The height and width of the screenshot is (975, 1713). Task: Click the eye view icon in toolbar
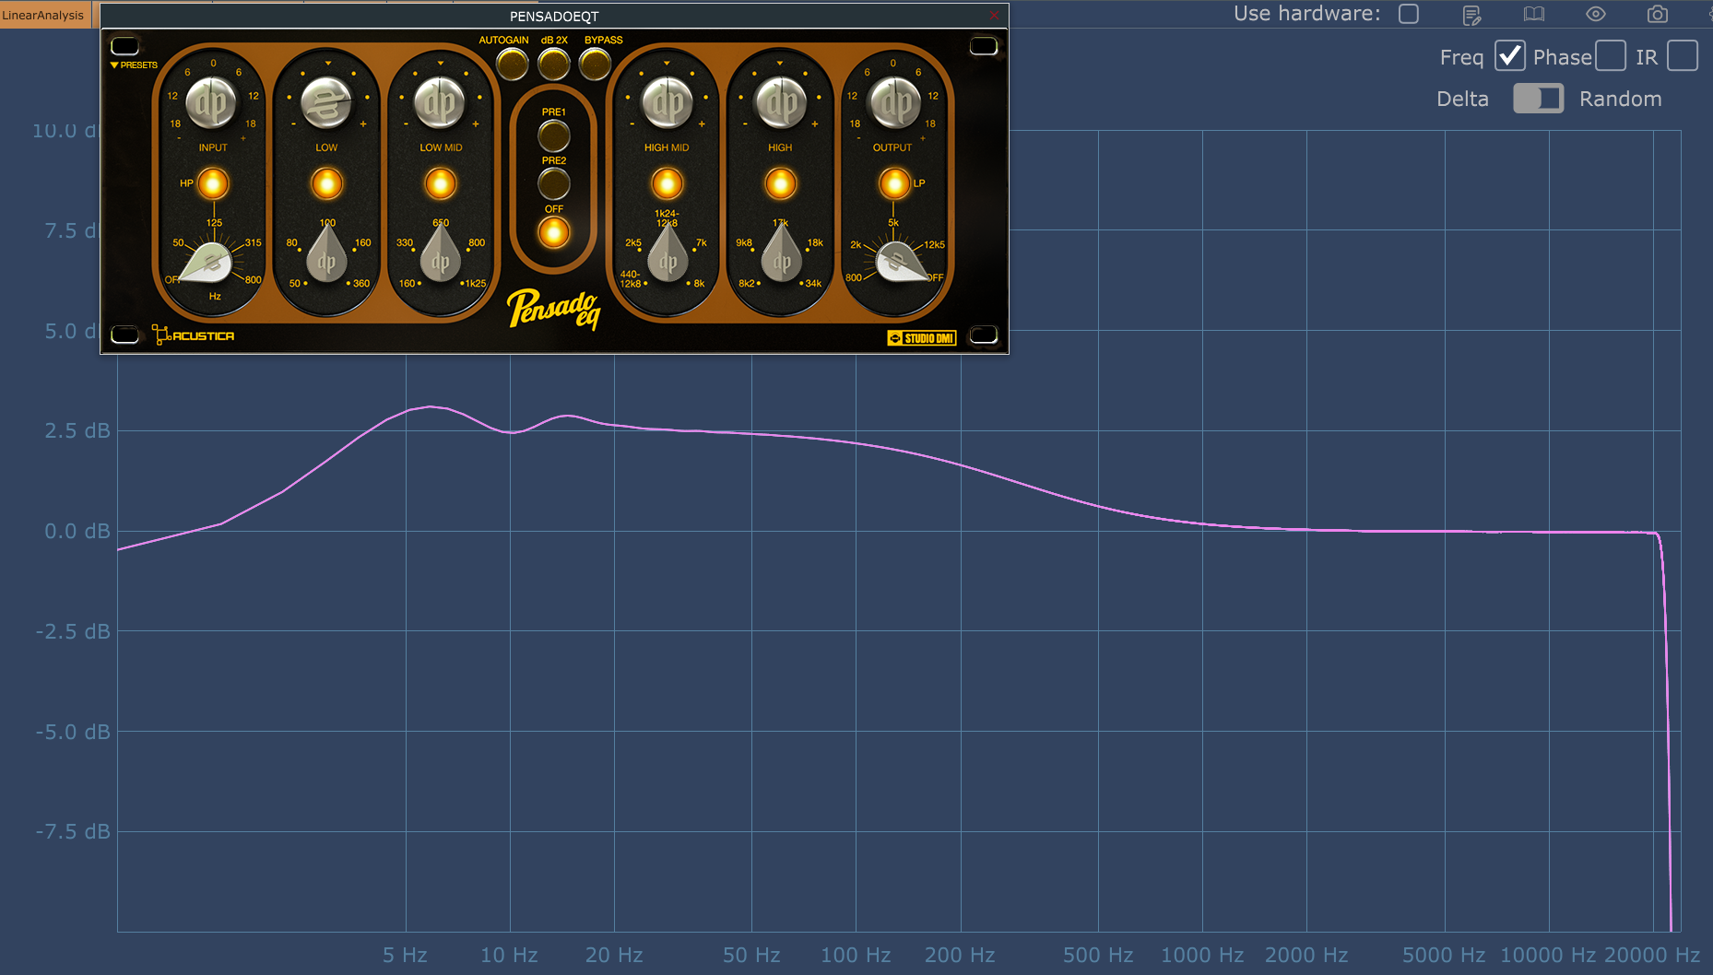[1596, 14]
